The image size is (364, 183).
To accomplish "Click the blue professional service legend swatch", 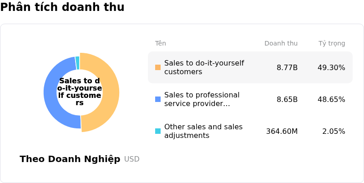I will click(158, 99).
